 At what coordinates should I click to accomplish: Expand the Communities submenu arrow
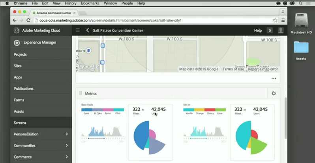coord(67,146)
